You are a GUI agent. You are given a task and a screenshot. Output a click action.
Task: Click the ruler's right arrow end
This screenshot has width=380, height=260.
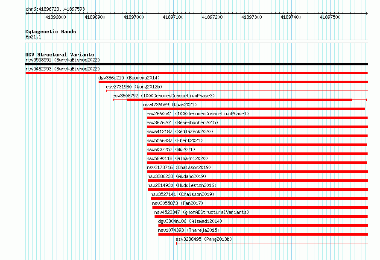point(367,14)
